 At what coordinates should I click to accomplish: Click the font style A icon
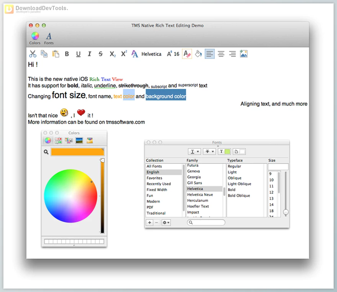(x=135, y=54)
